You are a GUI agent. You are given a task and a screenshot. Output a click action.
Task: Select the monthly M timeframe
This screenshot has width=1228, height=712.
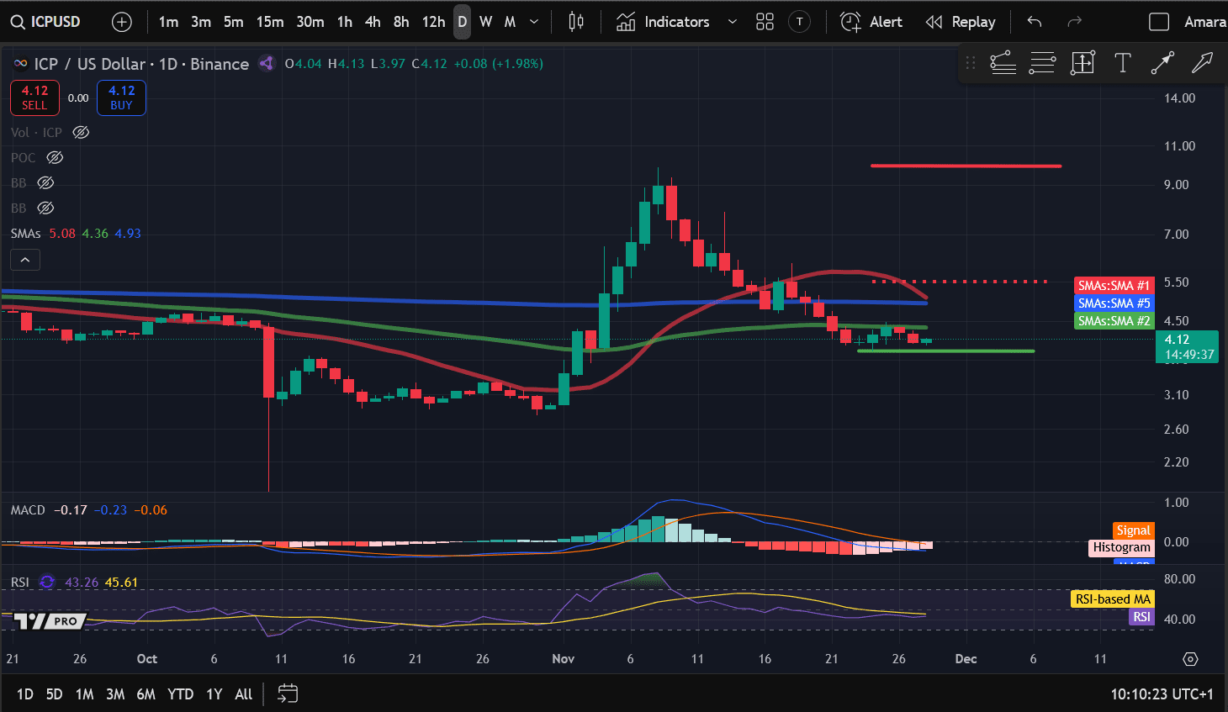[x=510, y=22]
